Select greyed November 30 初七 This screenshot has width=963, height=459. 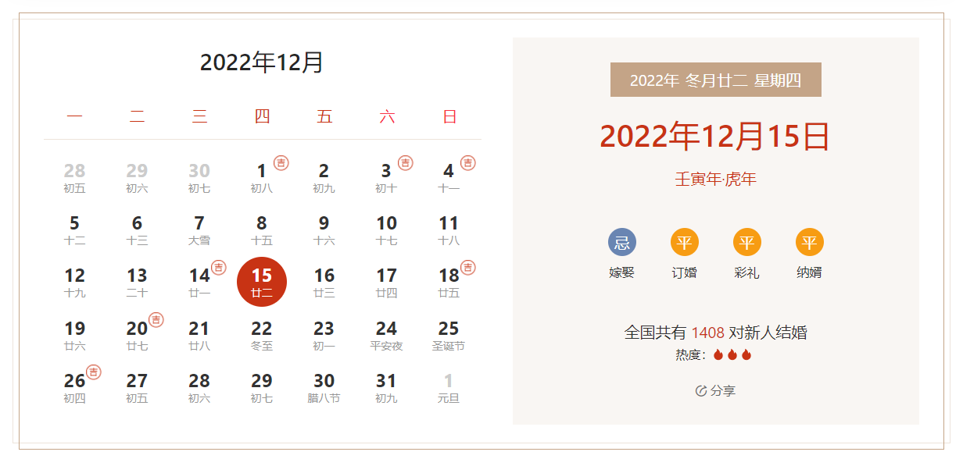pyautogui.click(x=199, y=178)
